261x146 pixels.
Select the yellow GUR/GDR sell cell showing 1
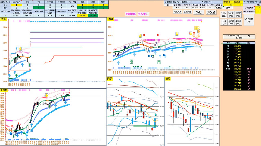16,5
